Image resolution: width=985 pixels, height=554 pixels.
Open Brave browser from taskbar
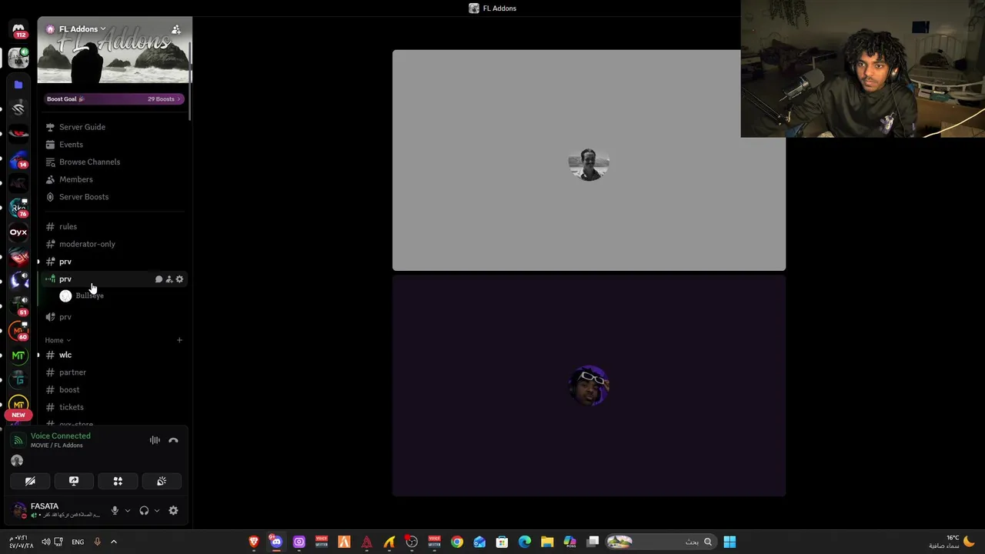click(x=254, y=542)
